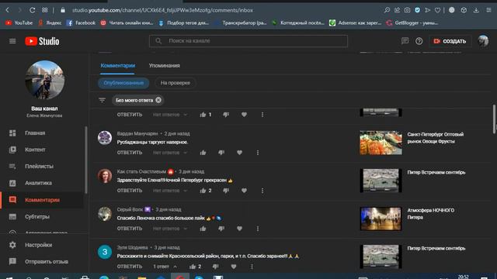The height and width of the screenshot is (279, 497).
Task: Like the 'Ночной Петербург прекрасен' comment
Action: 203,191
